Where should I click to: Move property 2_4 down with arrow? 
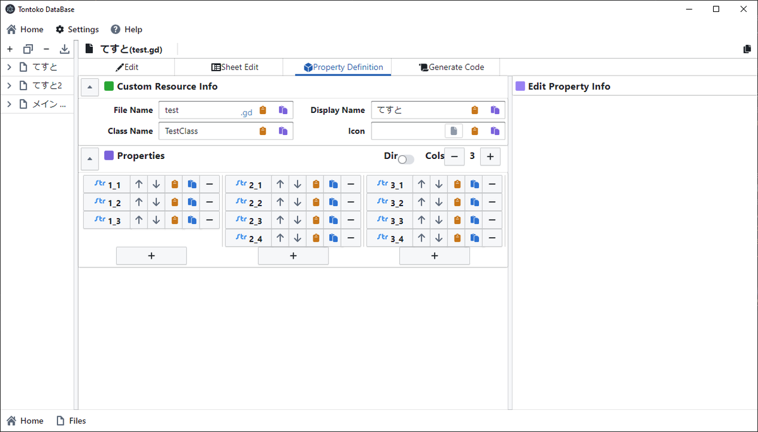[x=298, y=238]
